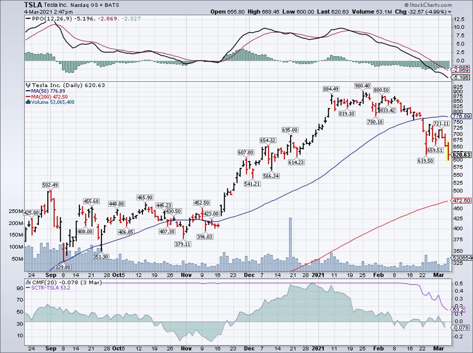Click the 900.40 peak price label

[x=362, y=85]
